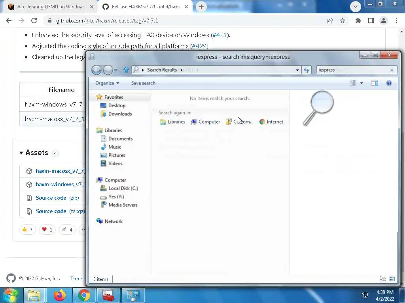The height and width of the screenshot is (303, 405).
Task: Open recent pages dropdown in Explorer
Action: [x=116, y=70]
